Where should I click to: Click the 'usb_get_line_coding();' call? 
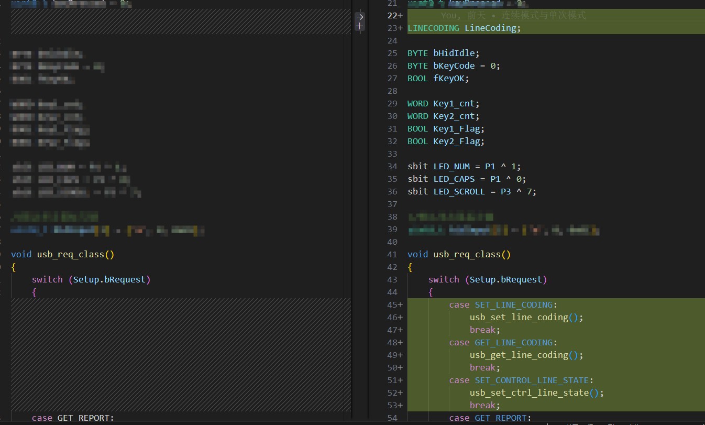tap(526, 355)
